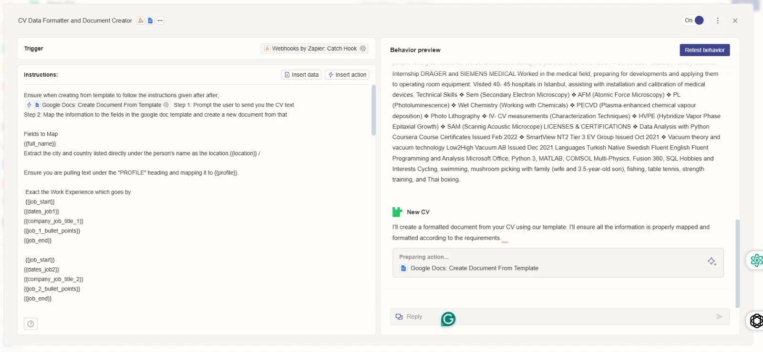
Task: Click the {{dates_job1}} placeholder text
Action: click(41, 211)
